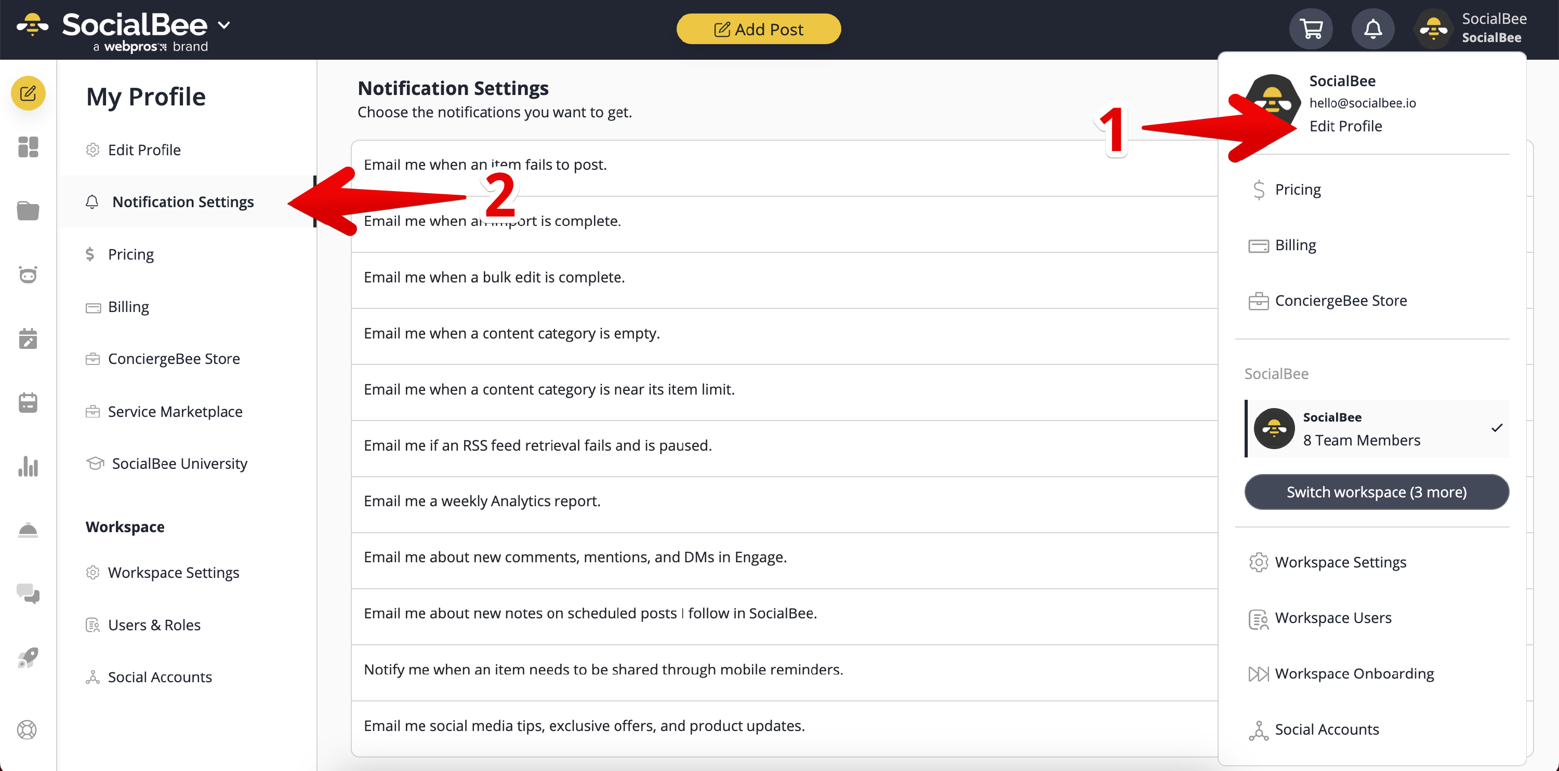Click Edit Profile link in dropdown panel
Viewport: 1559px width, 771px height.
click(1345, 126)
